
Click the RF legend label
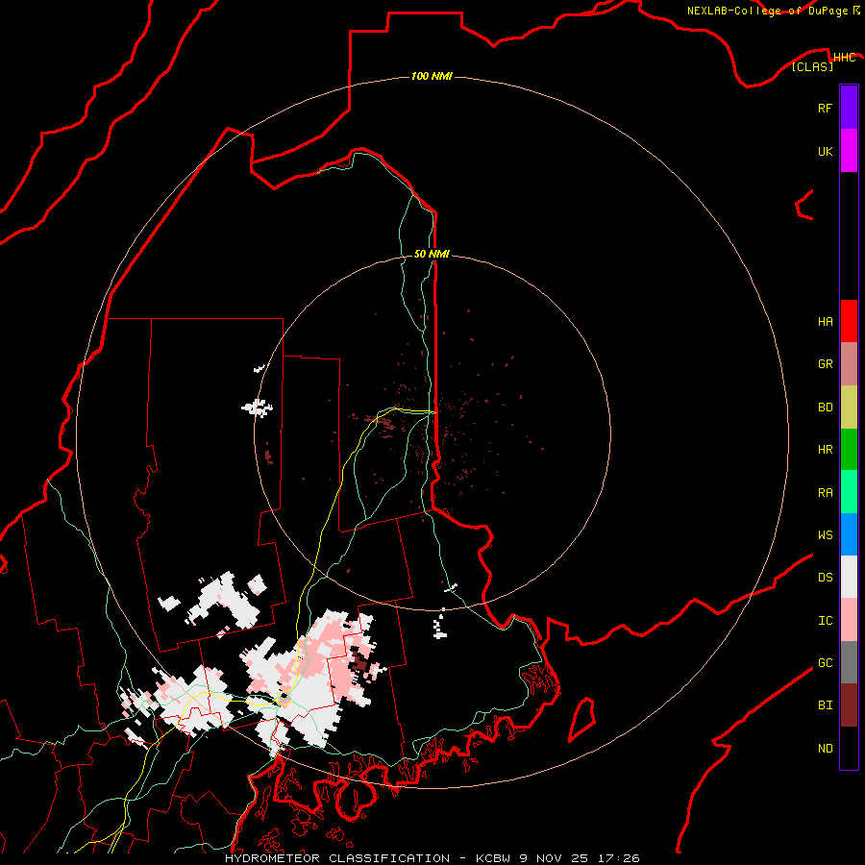825,108
